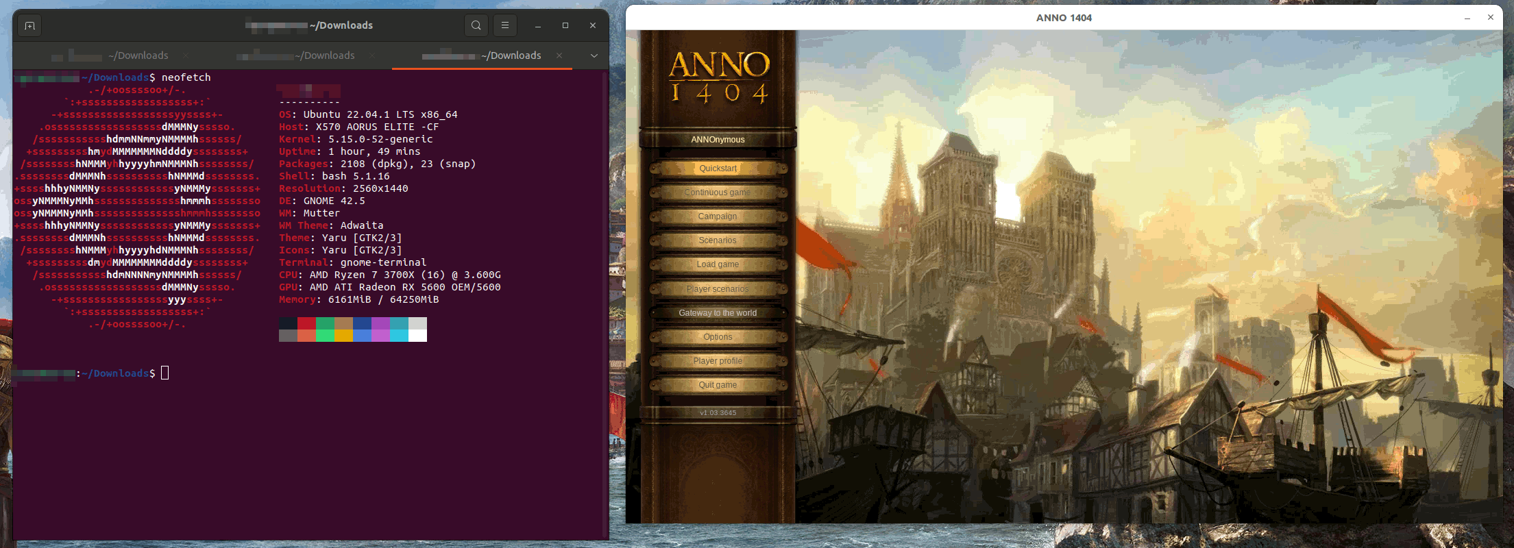Click the blue color block in neofetch palette

[362, 323]
